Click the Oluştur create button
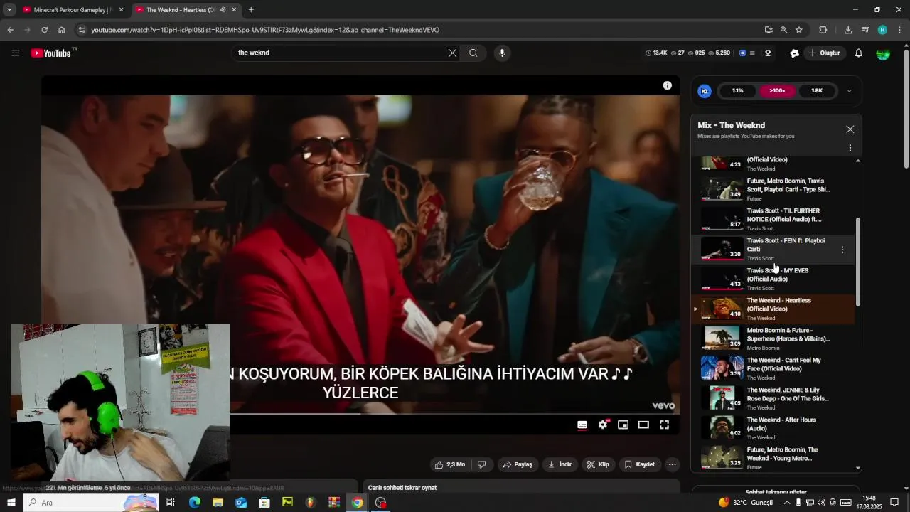The height and width of the screenshot is (512, 910). [x=823, y=53]
